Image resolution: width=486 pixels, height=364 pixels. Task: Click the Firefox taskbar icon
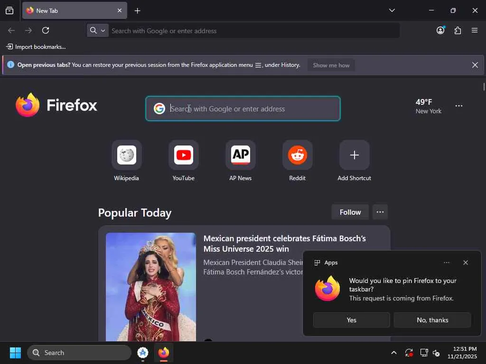coord(164,353)
